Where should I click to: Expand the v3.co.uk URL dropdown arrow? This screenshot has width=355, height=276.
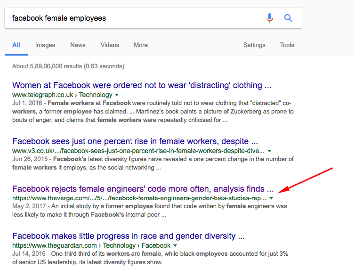tap(269, 151)
